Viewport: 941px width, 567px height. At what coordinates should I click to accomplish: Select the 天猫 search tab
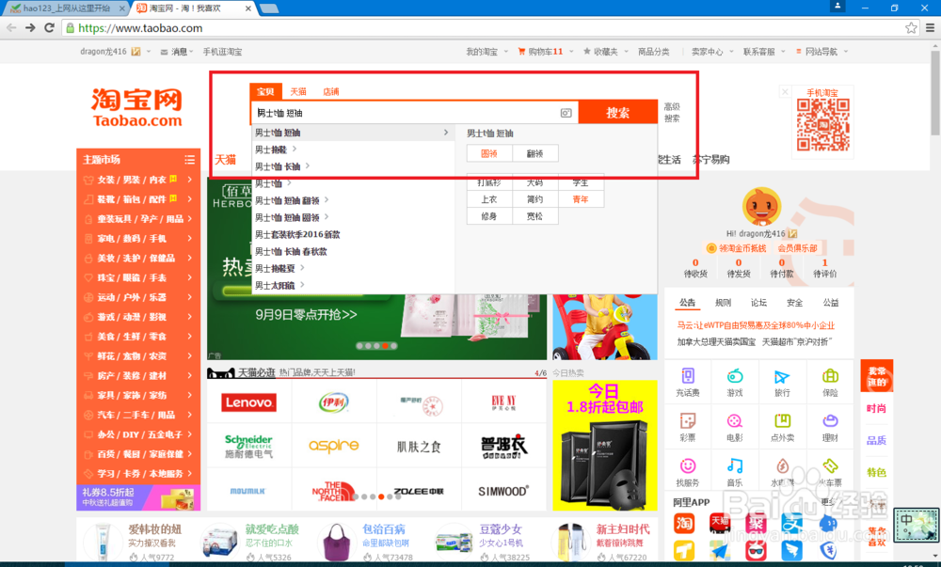(298, 91)
